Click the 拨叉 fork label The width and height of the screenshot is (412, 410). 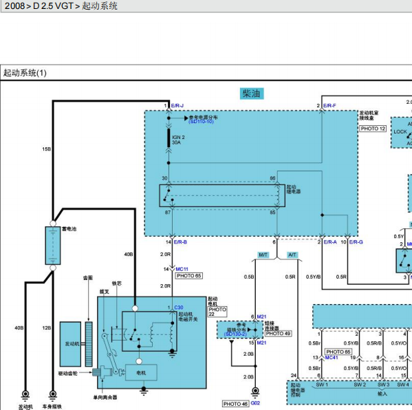click(x=105, y=292)
